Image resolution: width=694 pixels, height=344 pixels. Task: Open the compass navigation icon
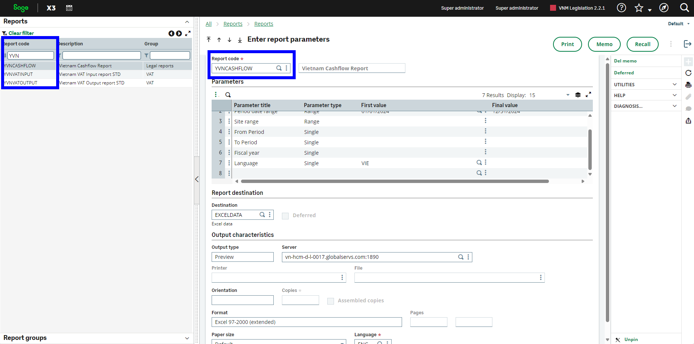pyautogui.click(x=664, y=8)
